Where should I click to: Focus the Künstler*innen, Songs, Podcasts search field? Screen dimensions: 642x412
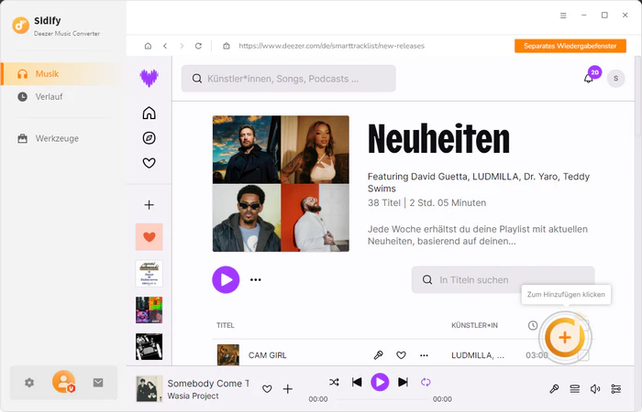289,79
